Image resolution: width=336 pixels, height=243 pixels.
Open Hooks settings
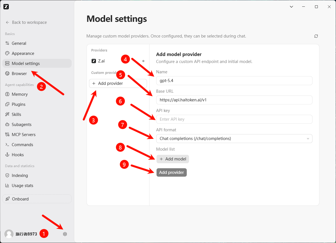(37, 155)
